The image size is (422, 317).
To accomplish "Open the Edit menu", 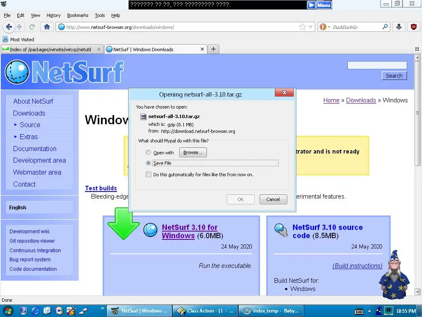I will 21,15.
